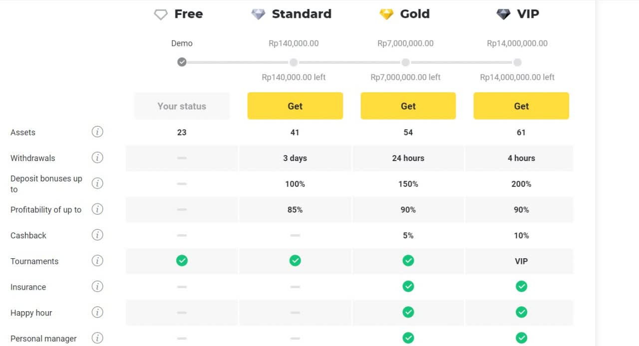Click the Your status button
Screen dimensions: 639x346
point(182,106)
